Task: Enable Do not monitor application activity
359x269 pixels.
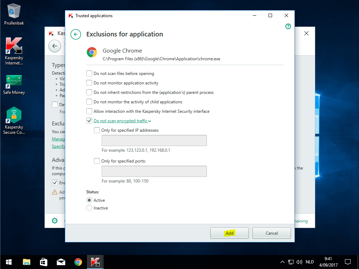Action: tap(89, 83)
